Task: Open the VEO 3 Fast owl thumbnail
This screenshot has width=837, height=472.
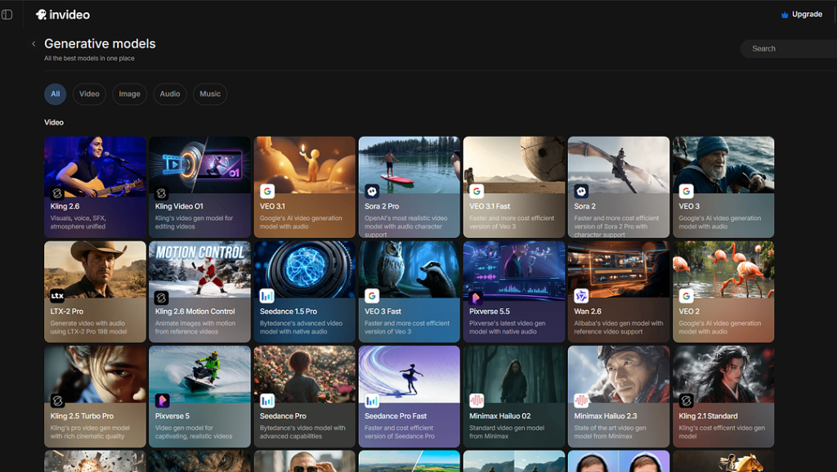Action: (409, 269)
